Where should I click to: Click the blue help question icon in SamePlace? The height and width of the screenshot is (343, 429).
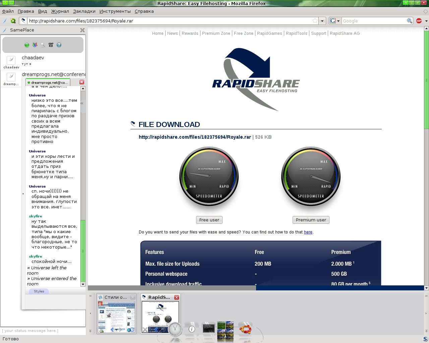click(59, 45)
